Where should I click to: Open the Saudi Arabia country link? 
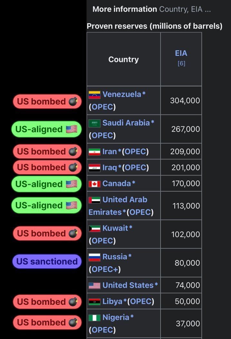[126, 123]
